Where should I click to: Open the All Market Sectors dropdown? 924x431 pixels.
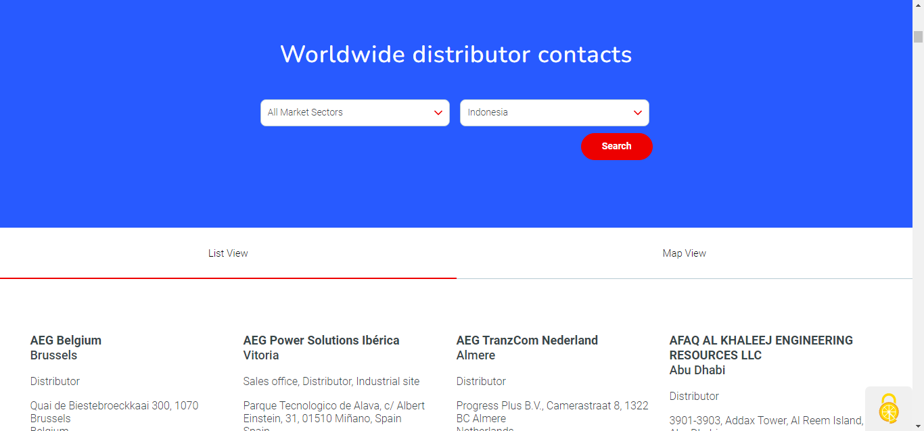[355, 113]
